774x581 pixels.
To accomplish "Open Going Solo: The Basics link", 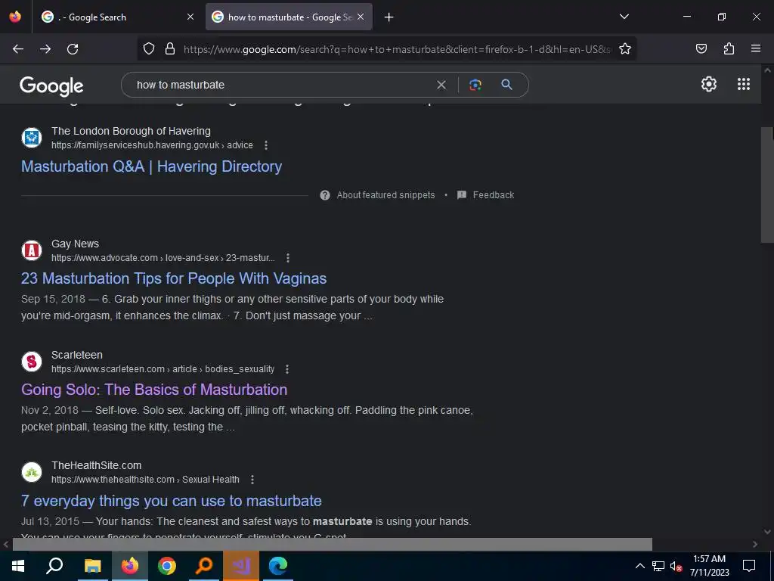I will click(154, 390).
